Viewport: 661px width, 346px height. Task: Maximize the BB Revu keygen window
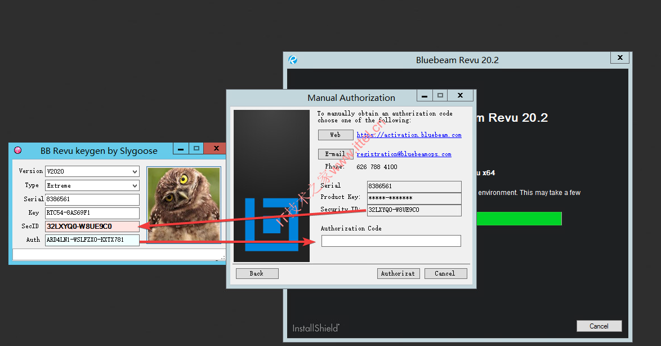click(196, 149)
